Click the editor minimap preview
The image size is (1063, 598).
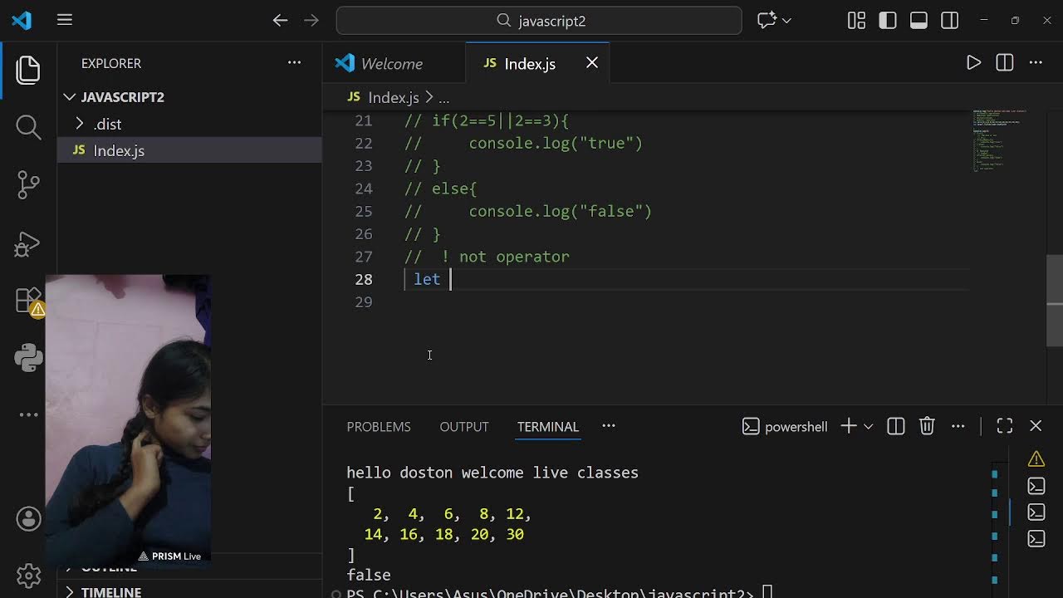pos(1000,140)
